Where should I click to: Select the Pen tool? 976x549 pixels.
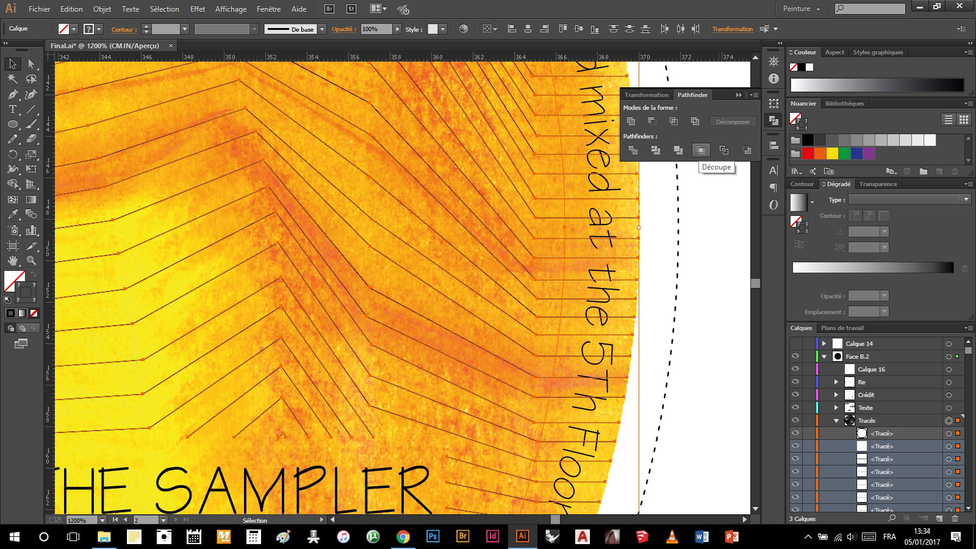(13, 94)
